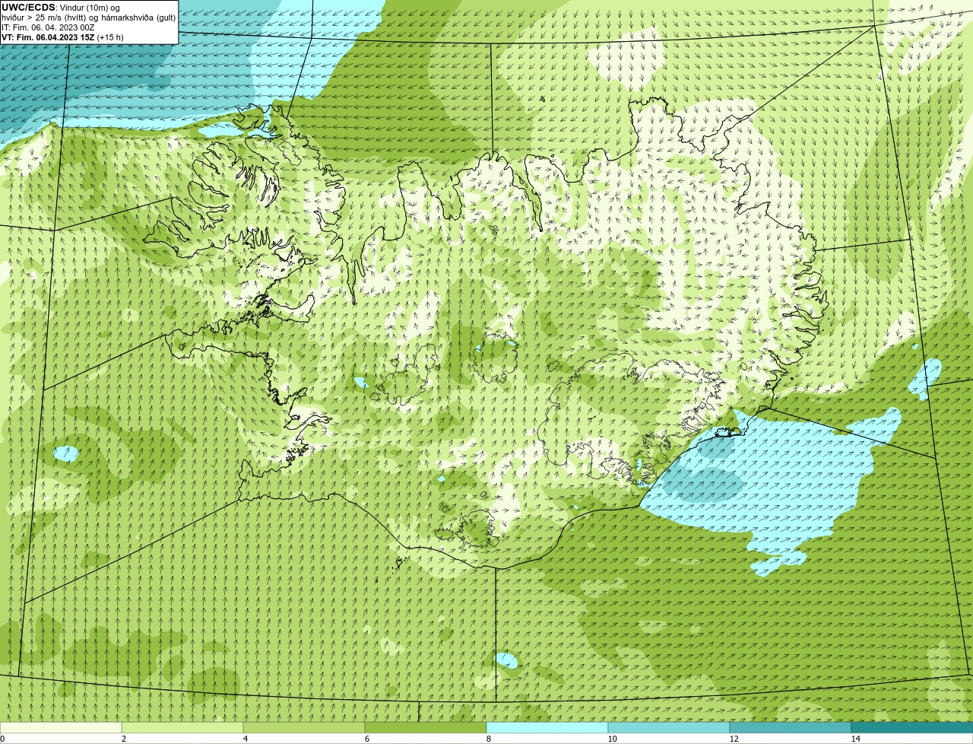Click the scale label '6'
Viewport: 973px width, 744px height.
pos(366,739)
